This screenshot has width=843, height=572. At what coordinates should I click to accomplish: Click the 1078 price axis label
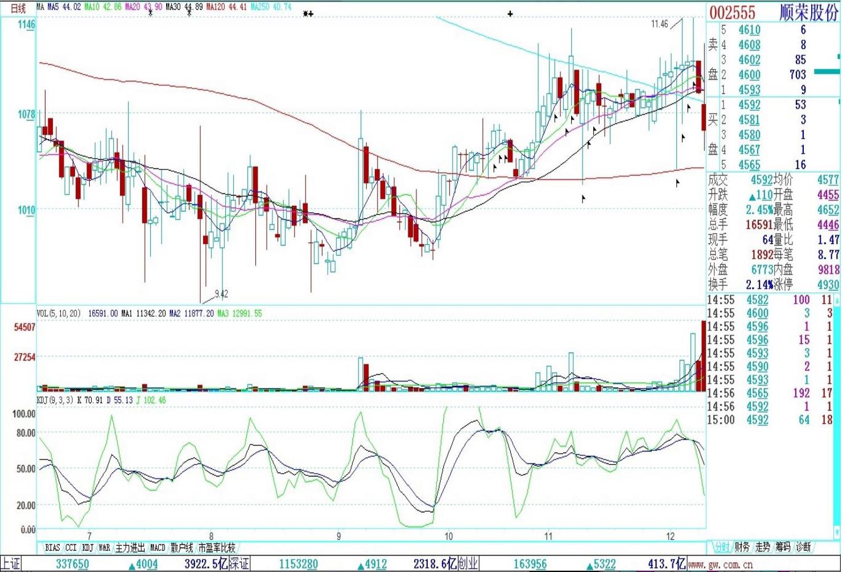coord(26,115)
